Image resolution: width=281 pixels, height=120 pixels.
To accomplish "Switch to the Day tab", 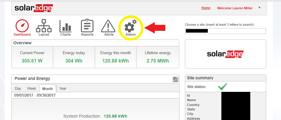I will click(18, 89).
